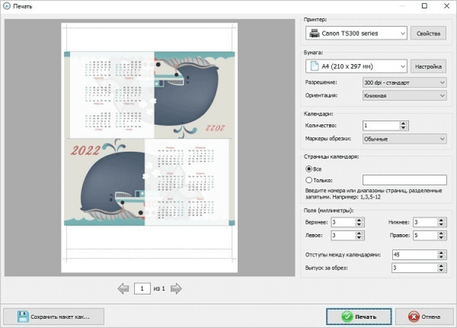This screenshot has height=328, width=457.
Task: Open paper Настройка button
Action: (x=428, y=66)
